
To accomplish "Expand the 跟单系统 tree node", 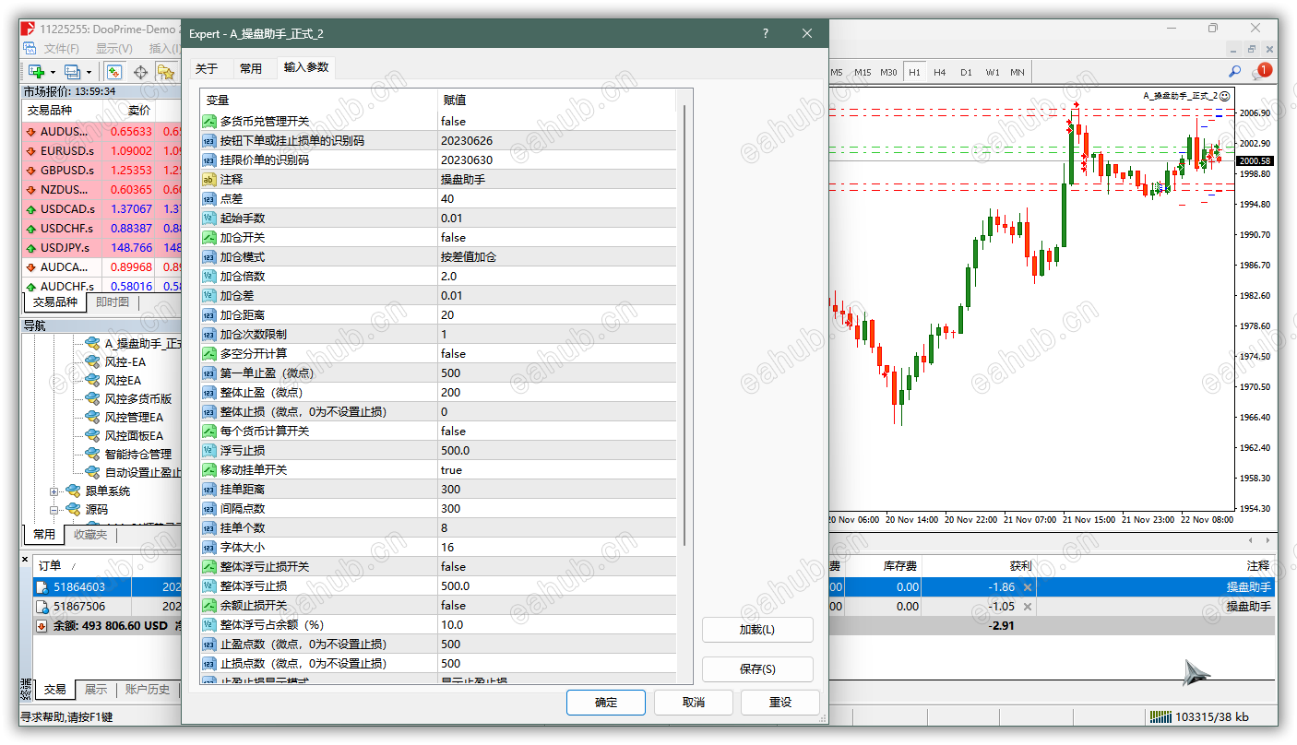I will [54, 491].
